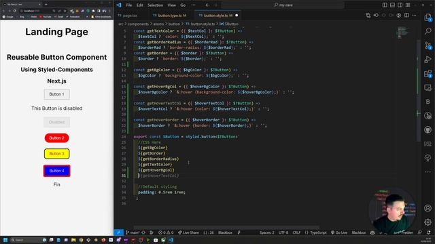Click the yellow Button 3
Image resolution: width=435 pixels, height=244 pixels.
coord(56,154)
